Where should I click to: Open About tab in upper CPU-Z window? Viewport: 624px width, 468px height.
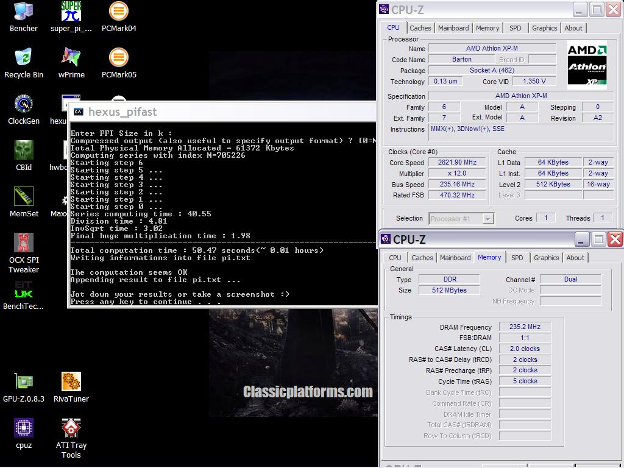coord(573,28)
